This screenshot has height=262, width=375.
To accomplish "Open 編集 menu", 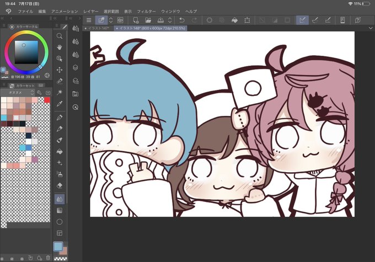I will click(42, 11).
